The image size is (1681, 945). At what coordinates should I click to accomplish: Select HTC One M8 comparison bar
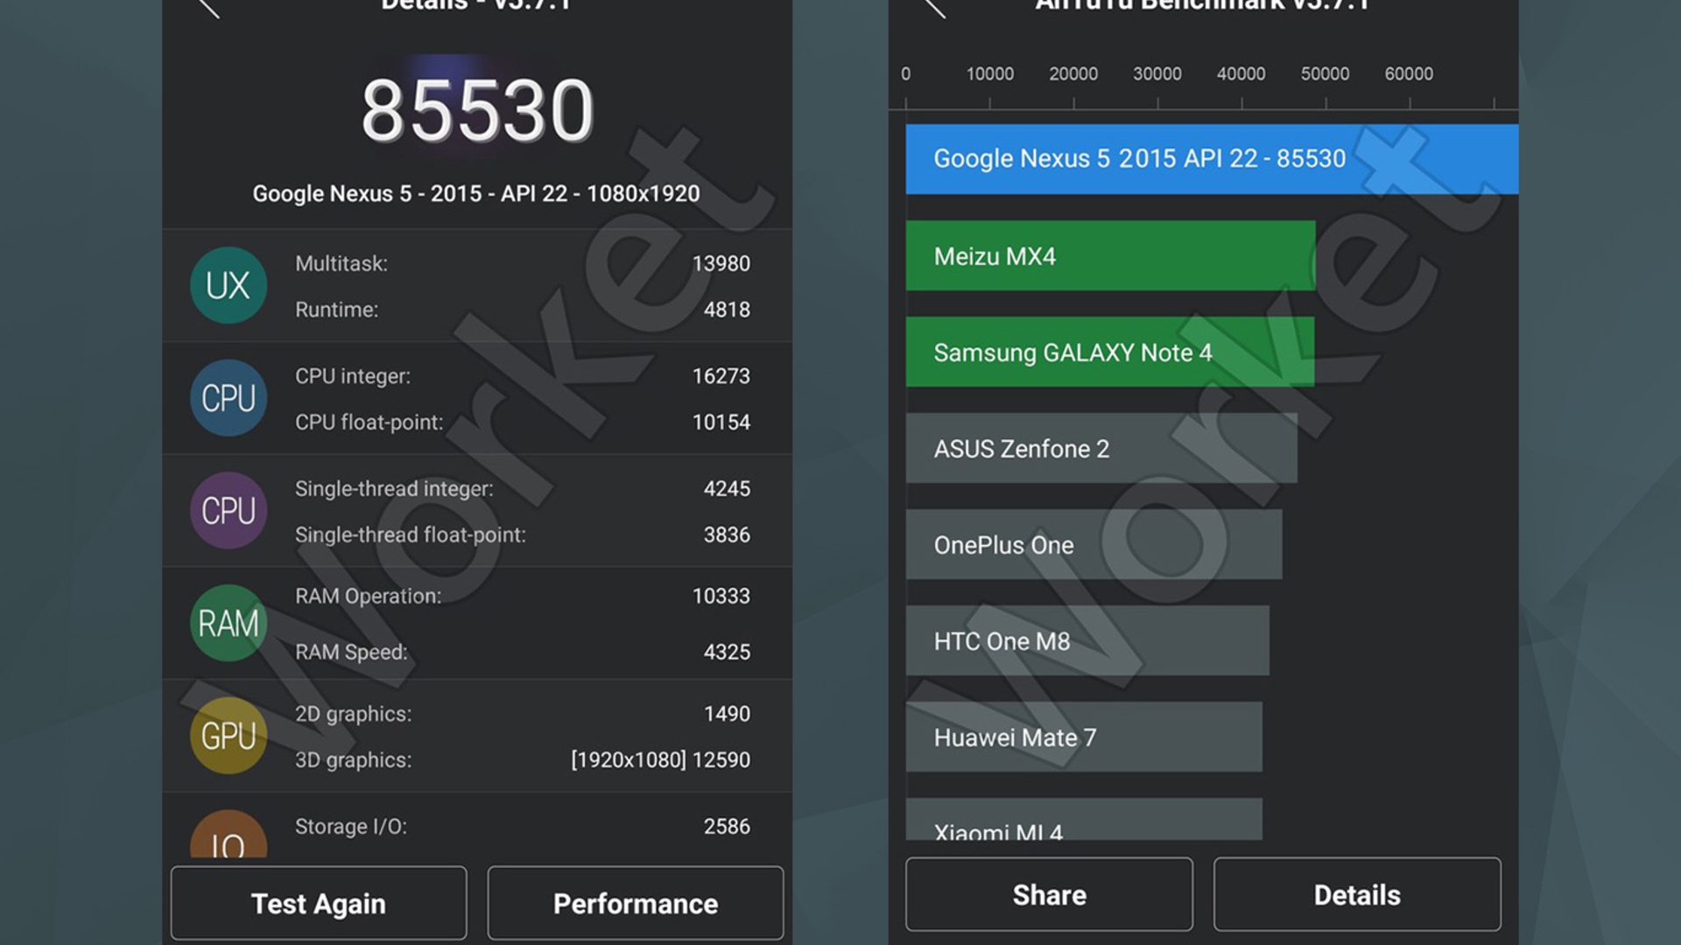(1098, 640)
